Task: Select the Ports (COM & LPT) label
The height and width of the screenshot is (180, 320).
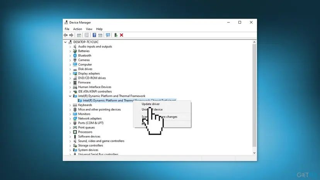Action: (91, 123)
